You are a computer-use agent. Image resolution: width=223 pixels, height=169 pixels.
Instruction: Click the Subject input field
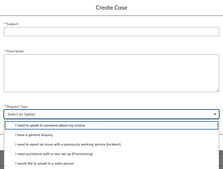111,32
